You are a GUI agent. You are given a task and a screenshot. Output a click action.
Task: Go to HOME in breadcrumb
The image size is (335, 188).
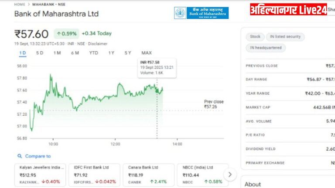(20, 4)
